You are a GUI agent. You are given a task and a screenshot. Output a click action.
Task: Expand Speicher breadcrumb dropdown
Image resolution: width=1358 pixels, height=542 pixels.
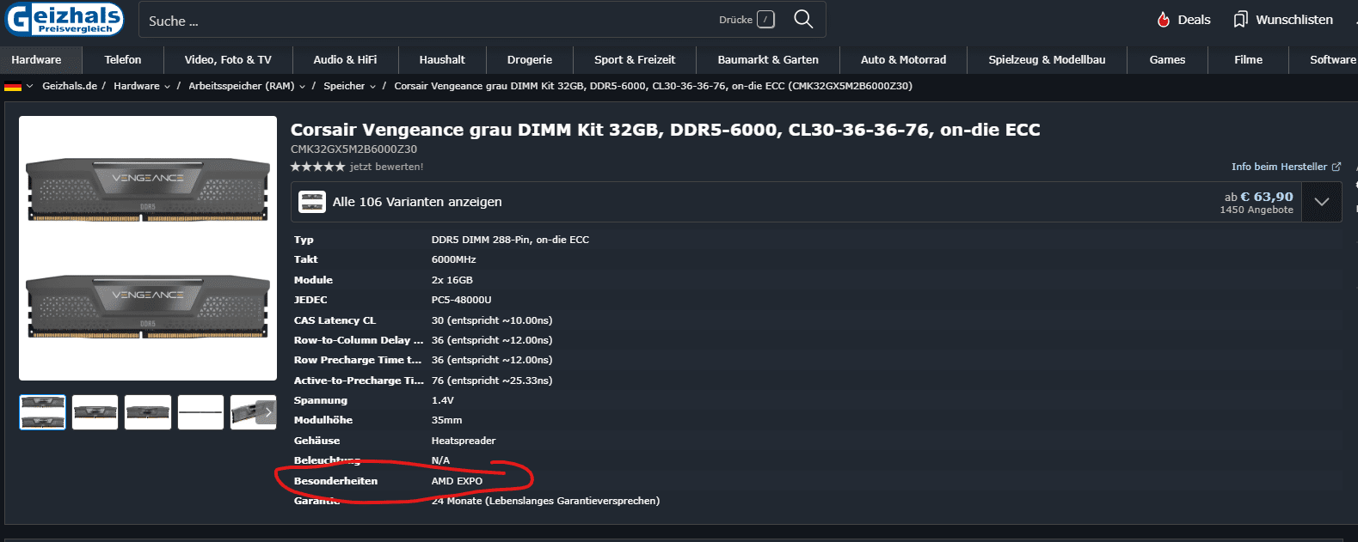pos(372,87)
